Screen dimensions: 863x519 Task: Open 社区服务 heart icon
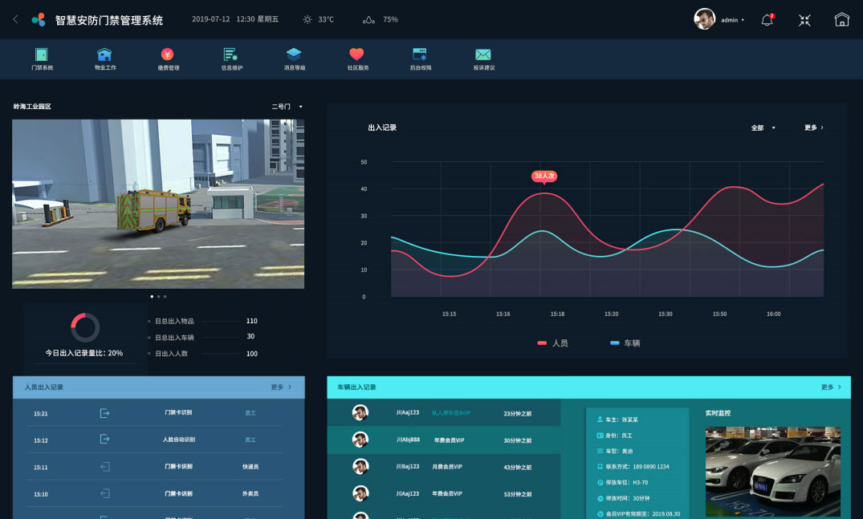click(357, 55)
